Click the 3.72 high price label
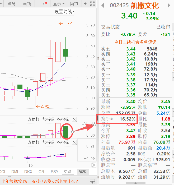The height and width of the screenshot is (185, 174). pos(67,23)
